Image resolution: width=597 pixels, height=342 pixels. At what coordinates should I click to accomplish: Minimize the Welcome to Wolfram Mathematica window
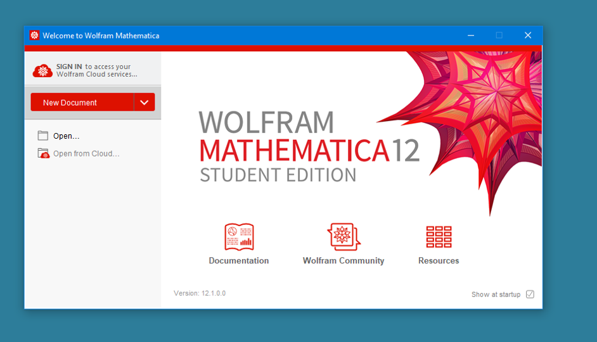point(471,35)
